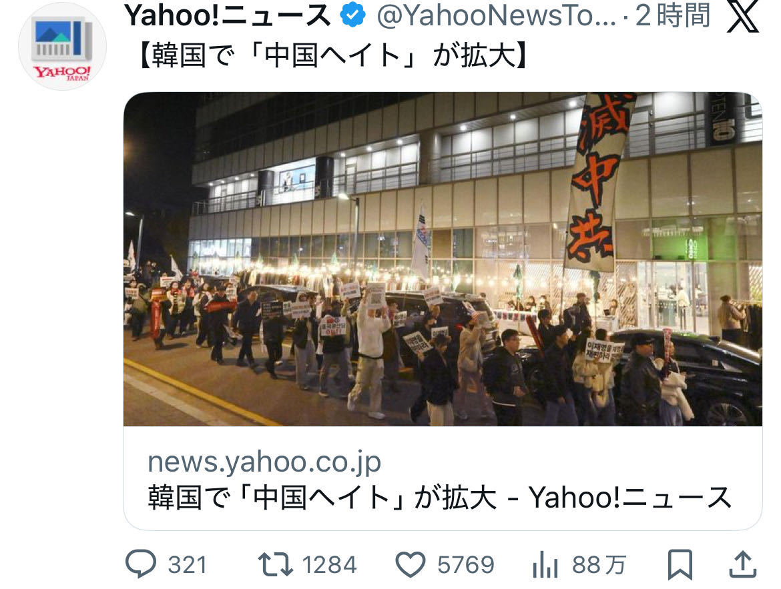This screenshot has height=589, width=781.
Task: Click the blue verified badge
Action: pyautogui.click(x=352, y=15)
